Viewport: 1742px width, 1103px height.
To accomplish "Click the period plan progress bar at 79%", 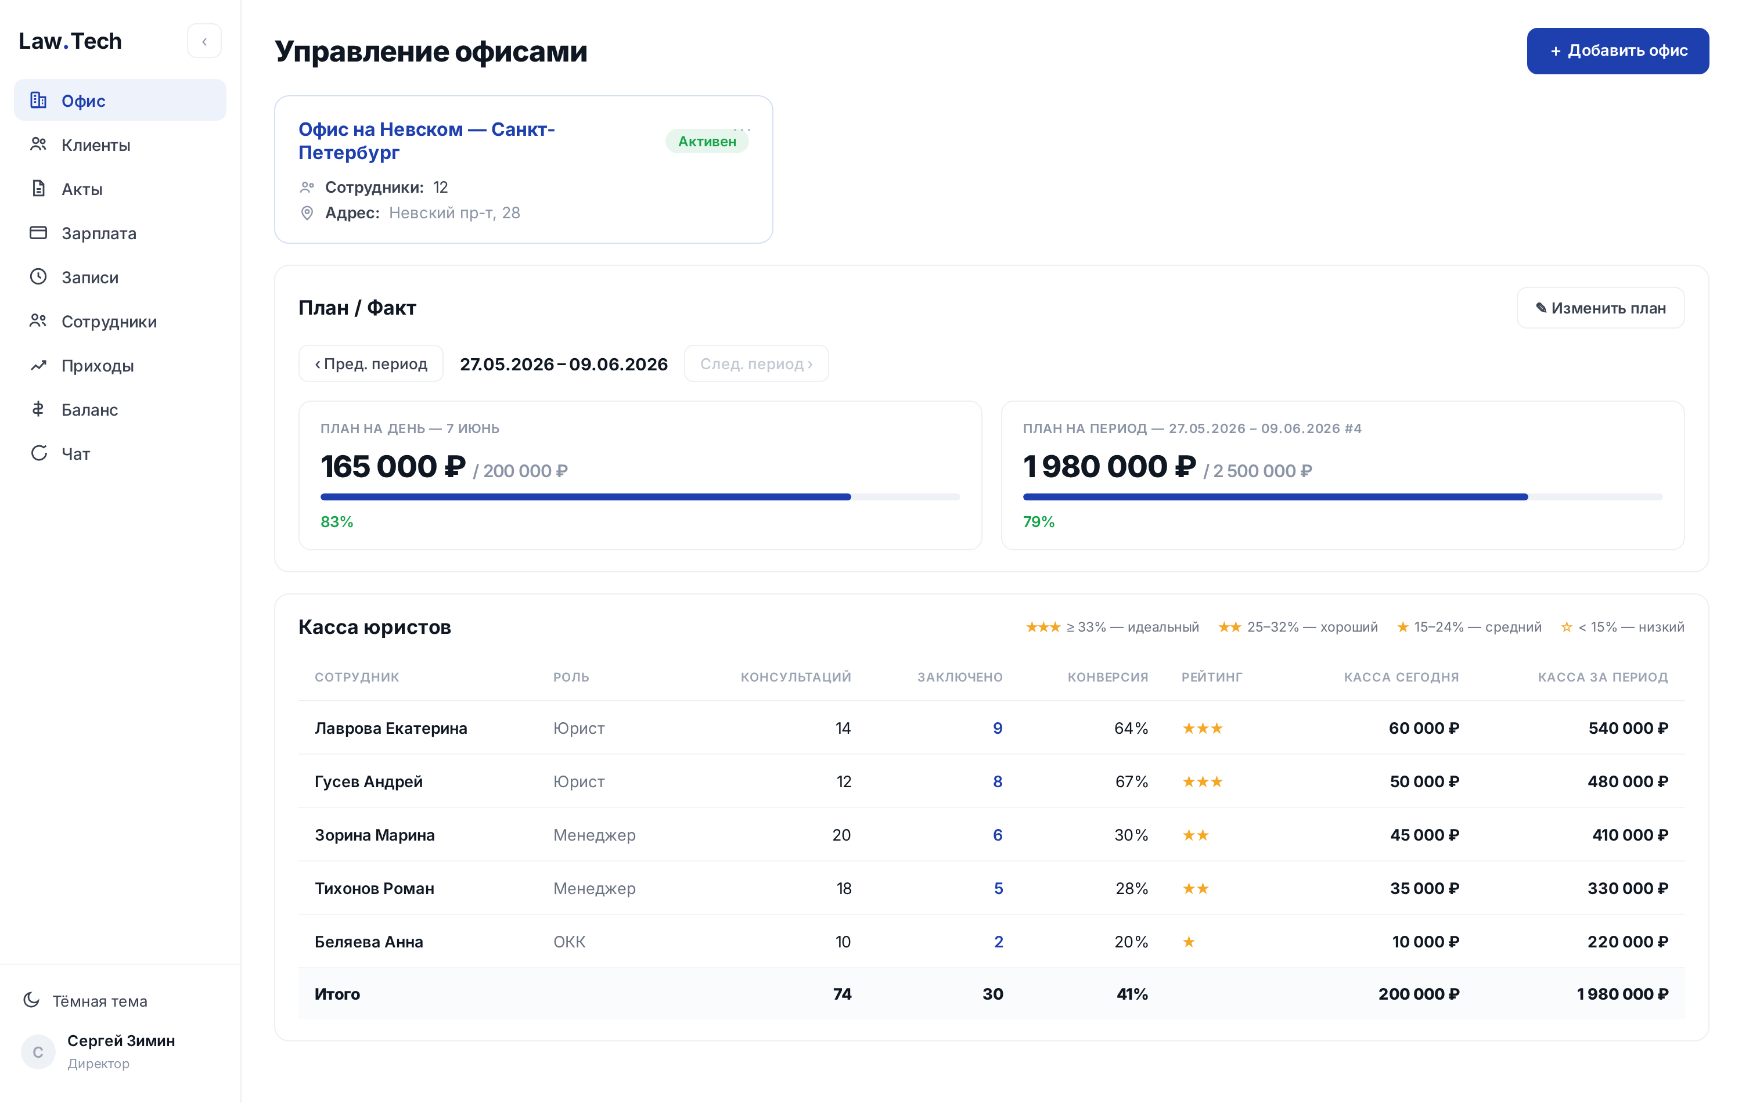I will (1343, 497).
